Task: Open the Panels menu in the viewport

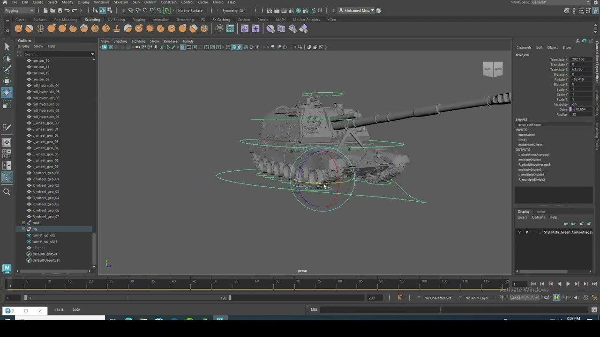Action: pos(188,41)
